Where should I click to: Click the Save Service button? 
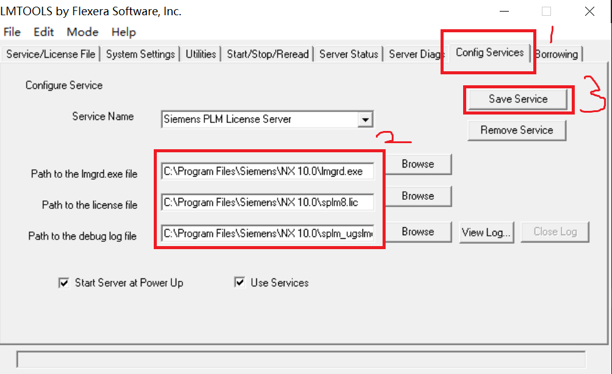[x=518, y=99]
